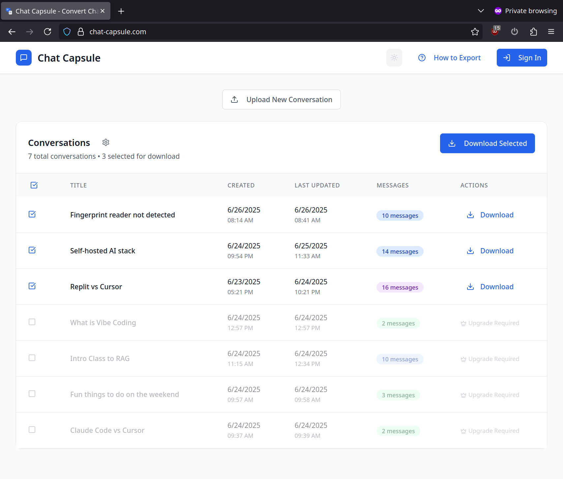Click the download icon in Self-hosted AI stack row

click(x=470, y=251)
